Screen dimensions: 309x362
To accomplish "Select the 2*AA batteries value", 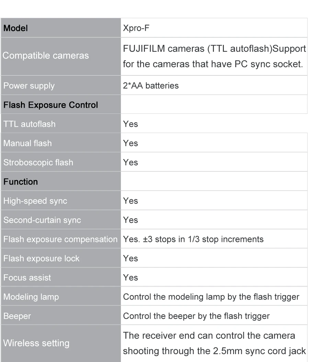I will click(x=151, y=86).
